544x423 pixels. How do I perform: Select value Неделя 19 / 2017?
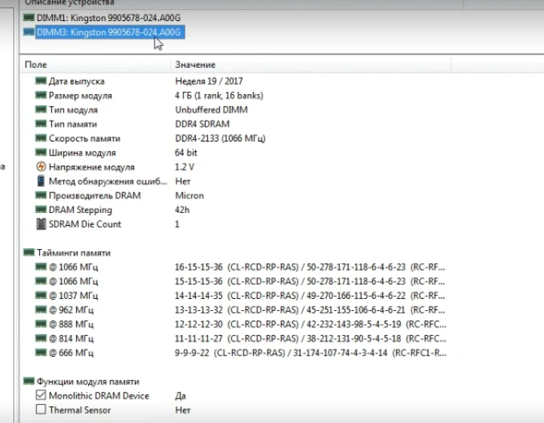tap(209, 81)
